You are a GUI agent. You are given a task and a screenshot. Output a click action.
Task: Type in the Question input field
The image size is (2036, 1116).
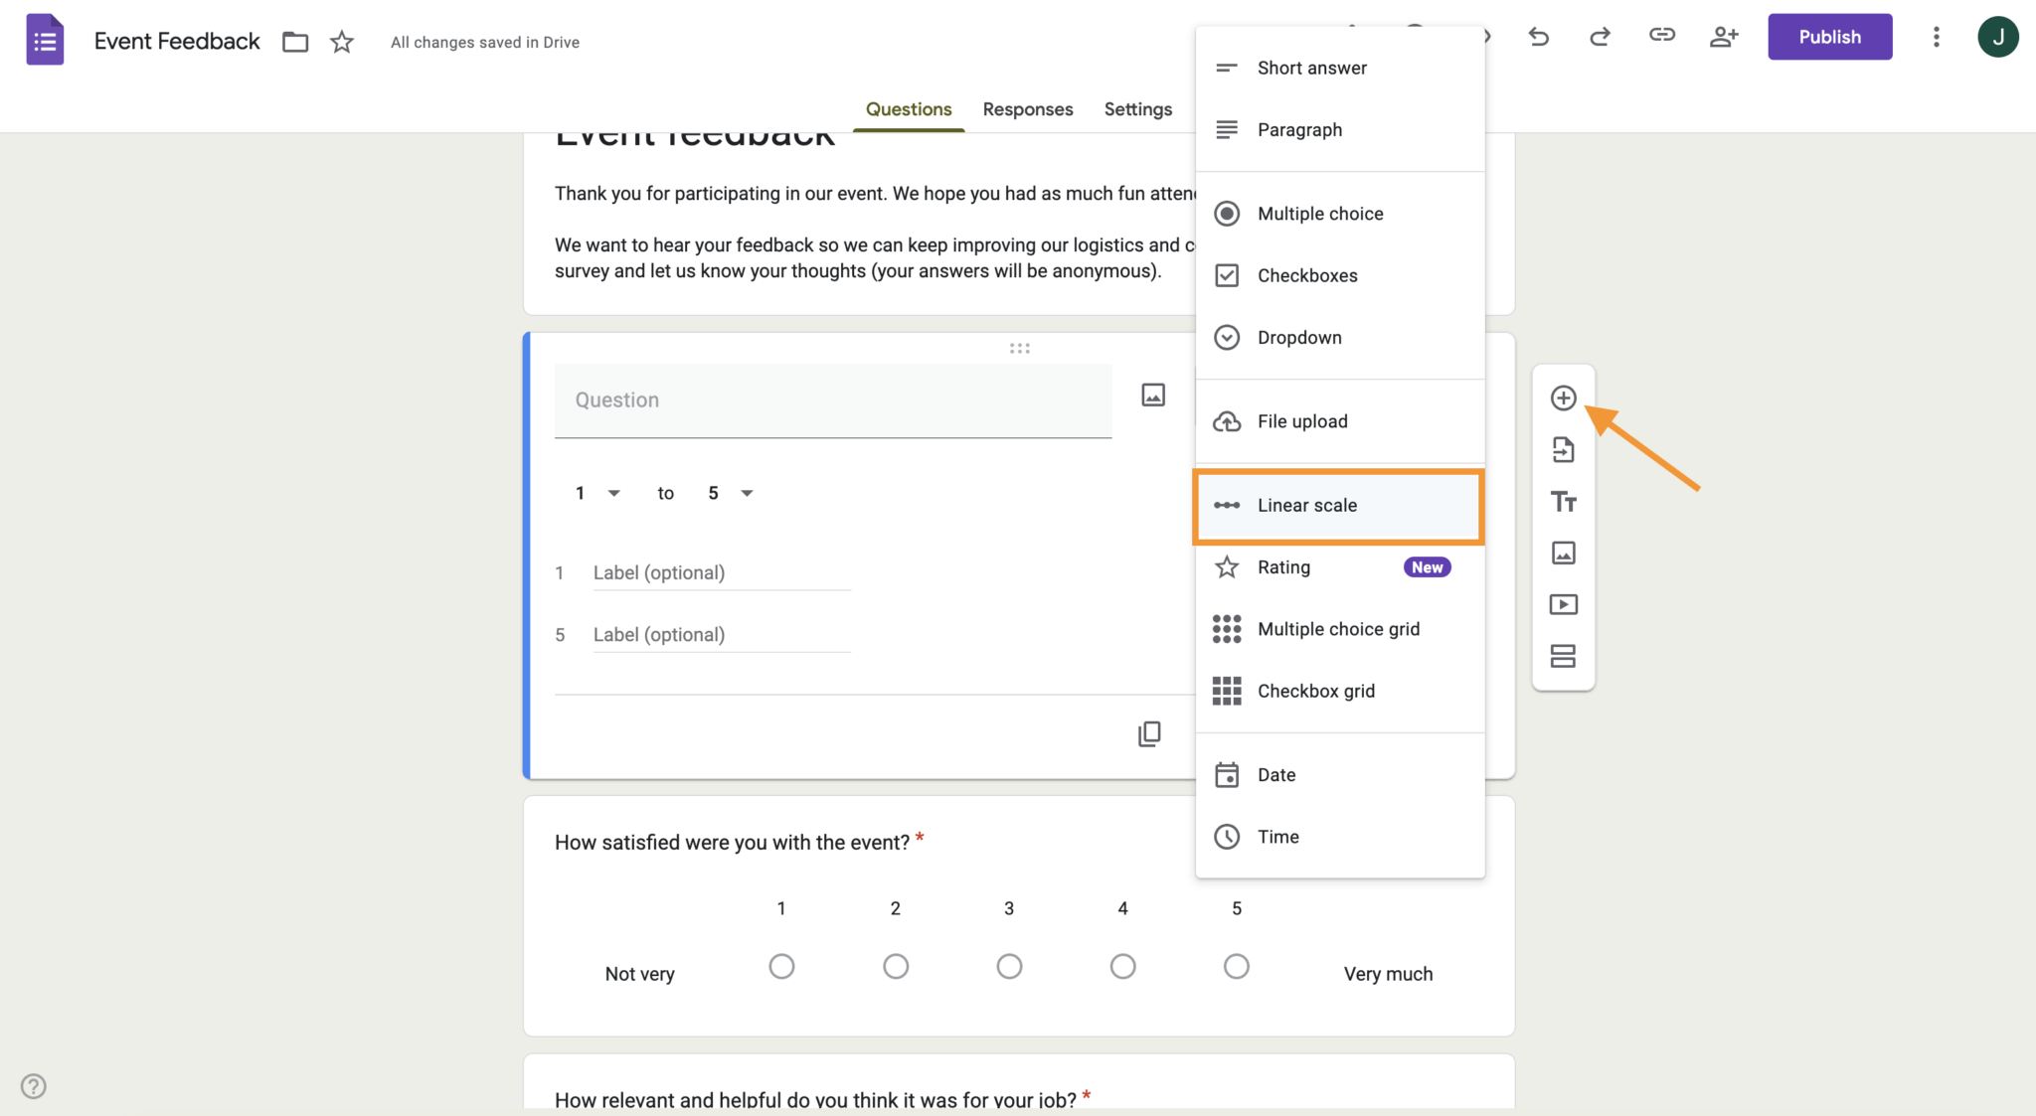click(x=832, y=399)
